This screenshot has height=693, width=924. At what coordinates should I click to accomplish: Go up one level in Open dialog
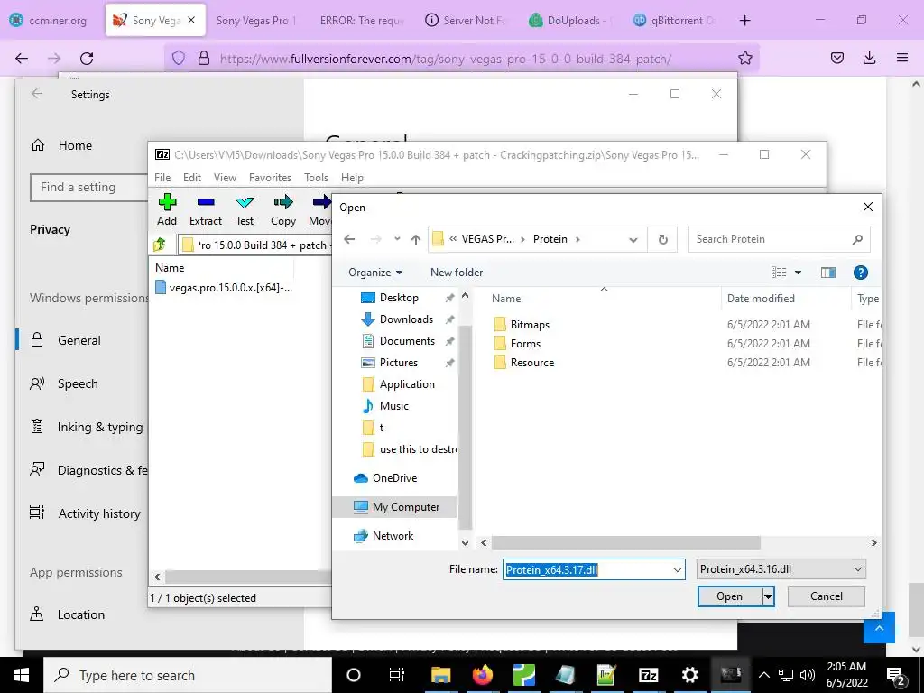416,239
